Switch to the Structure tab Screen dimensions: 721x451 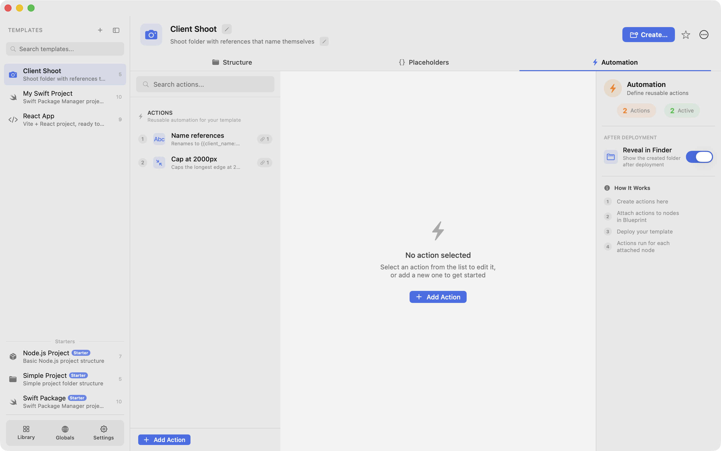pyautogui.click(x=232, y=62)
